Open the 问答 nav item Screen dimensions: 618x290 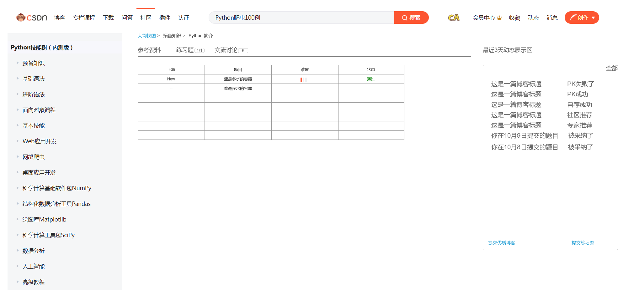(127, 18)
